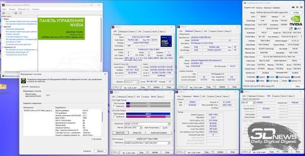Screen dimensions: 305x156
Task: Open the GPU-Z hamburger menu icon
Action: coord(301,8)
